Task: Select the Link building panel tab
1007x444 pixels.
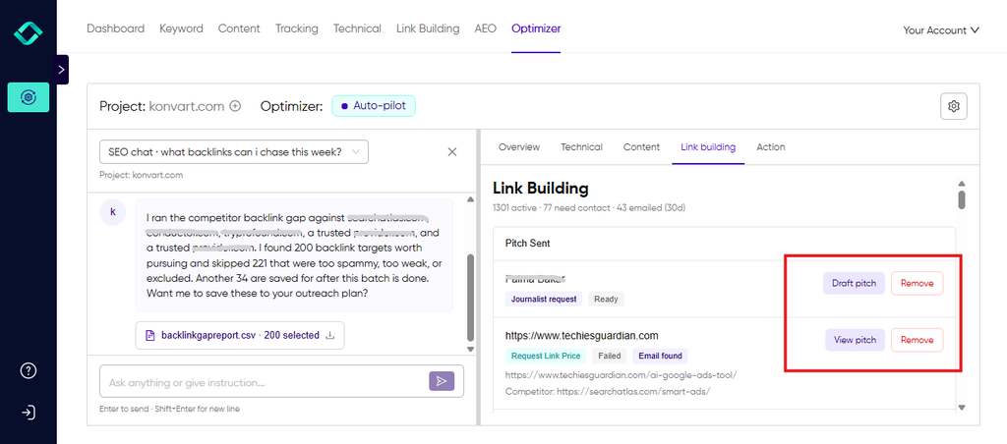Action: click(708, 147)
